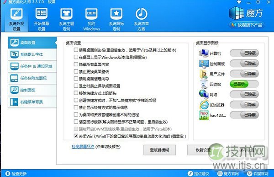This screenshot has width=274, height=177.
Task: Click the IE浏览器 icon
Action: pyautogui.click(x=204, y=105)
